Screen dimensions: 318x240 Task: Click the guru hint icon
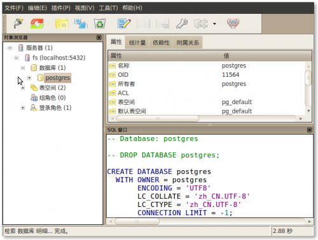(233, 23)
